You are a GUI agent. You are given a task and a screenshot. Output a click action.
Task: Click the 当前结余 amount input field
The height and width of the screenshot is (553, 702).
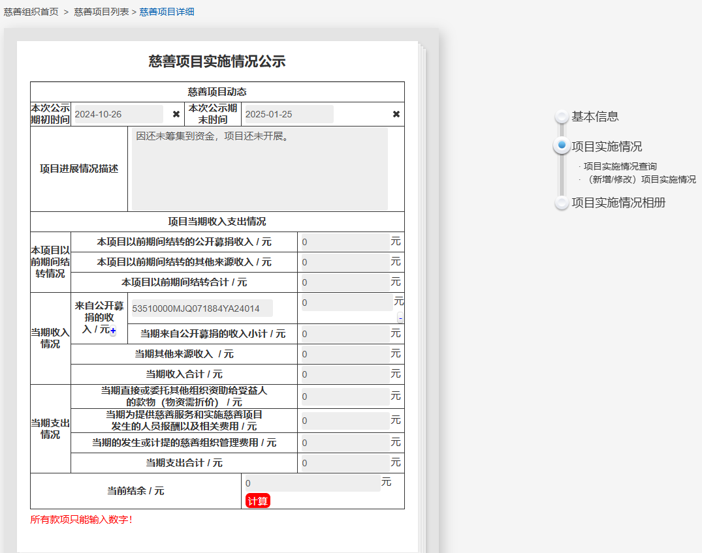point(312,483)
